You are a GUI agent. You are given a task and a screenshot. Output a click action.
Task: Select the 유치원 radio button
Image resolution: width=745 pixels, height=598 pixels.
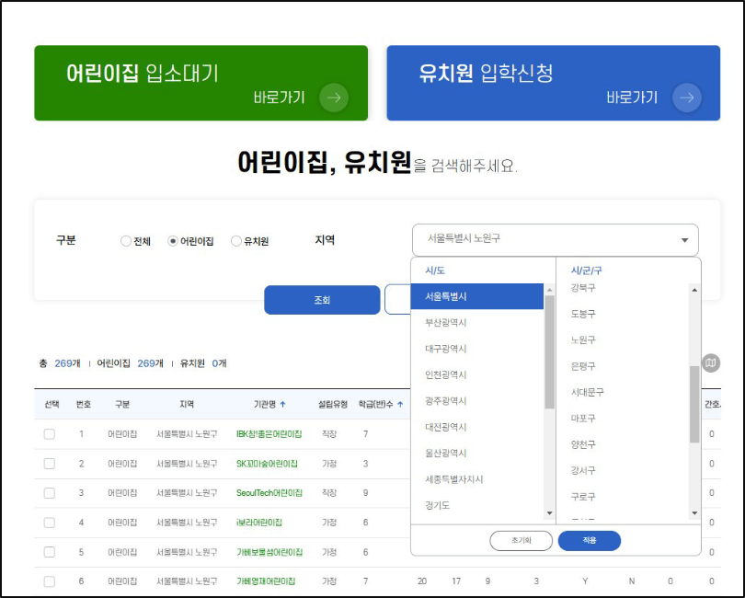point(235,241)
